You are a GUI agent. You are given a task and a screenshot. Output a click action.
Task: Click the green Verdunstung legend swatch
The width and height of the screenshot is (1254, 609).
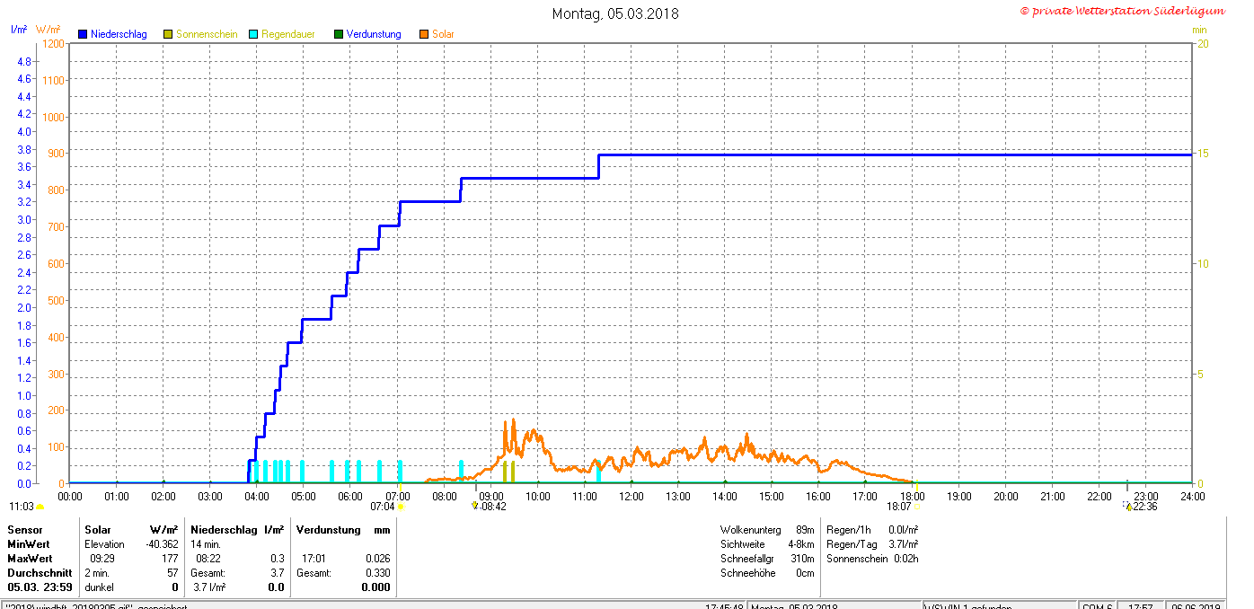tap(339, 34)
